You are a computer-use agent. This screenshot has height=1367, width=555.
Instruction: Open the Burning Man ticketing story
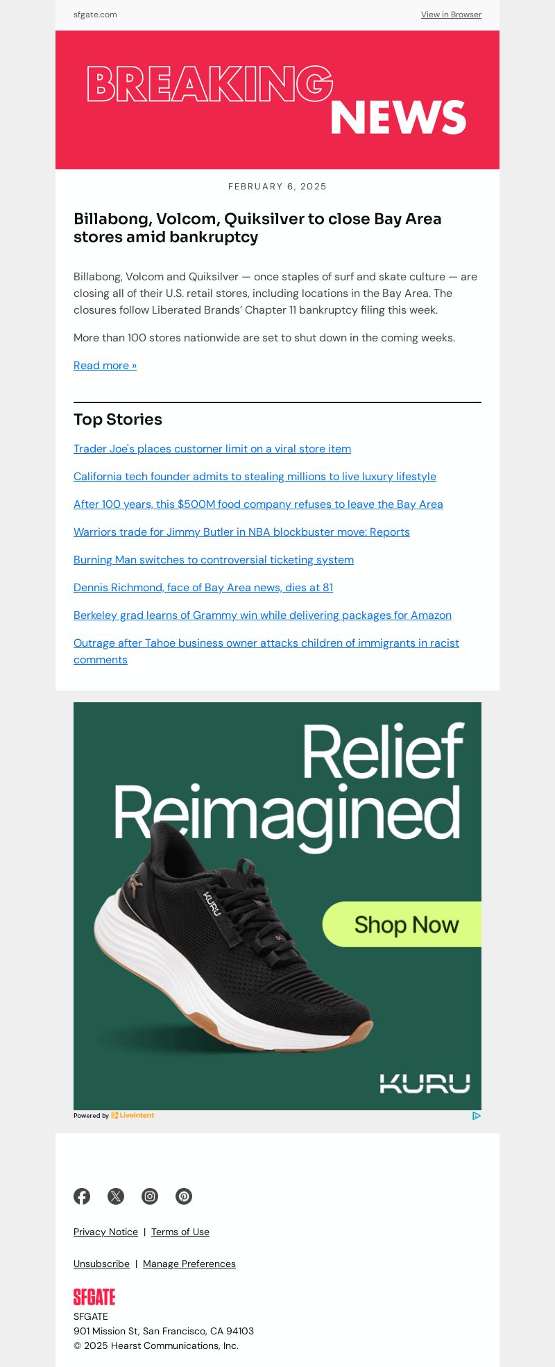214,560
